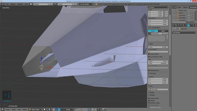197x111 pixels.
Task: Open the 3D viewport View menu
Action: (8, 109)
